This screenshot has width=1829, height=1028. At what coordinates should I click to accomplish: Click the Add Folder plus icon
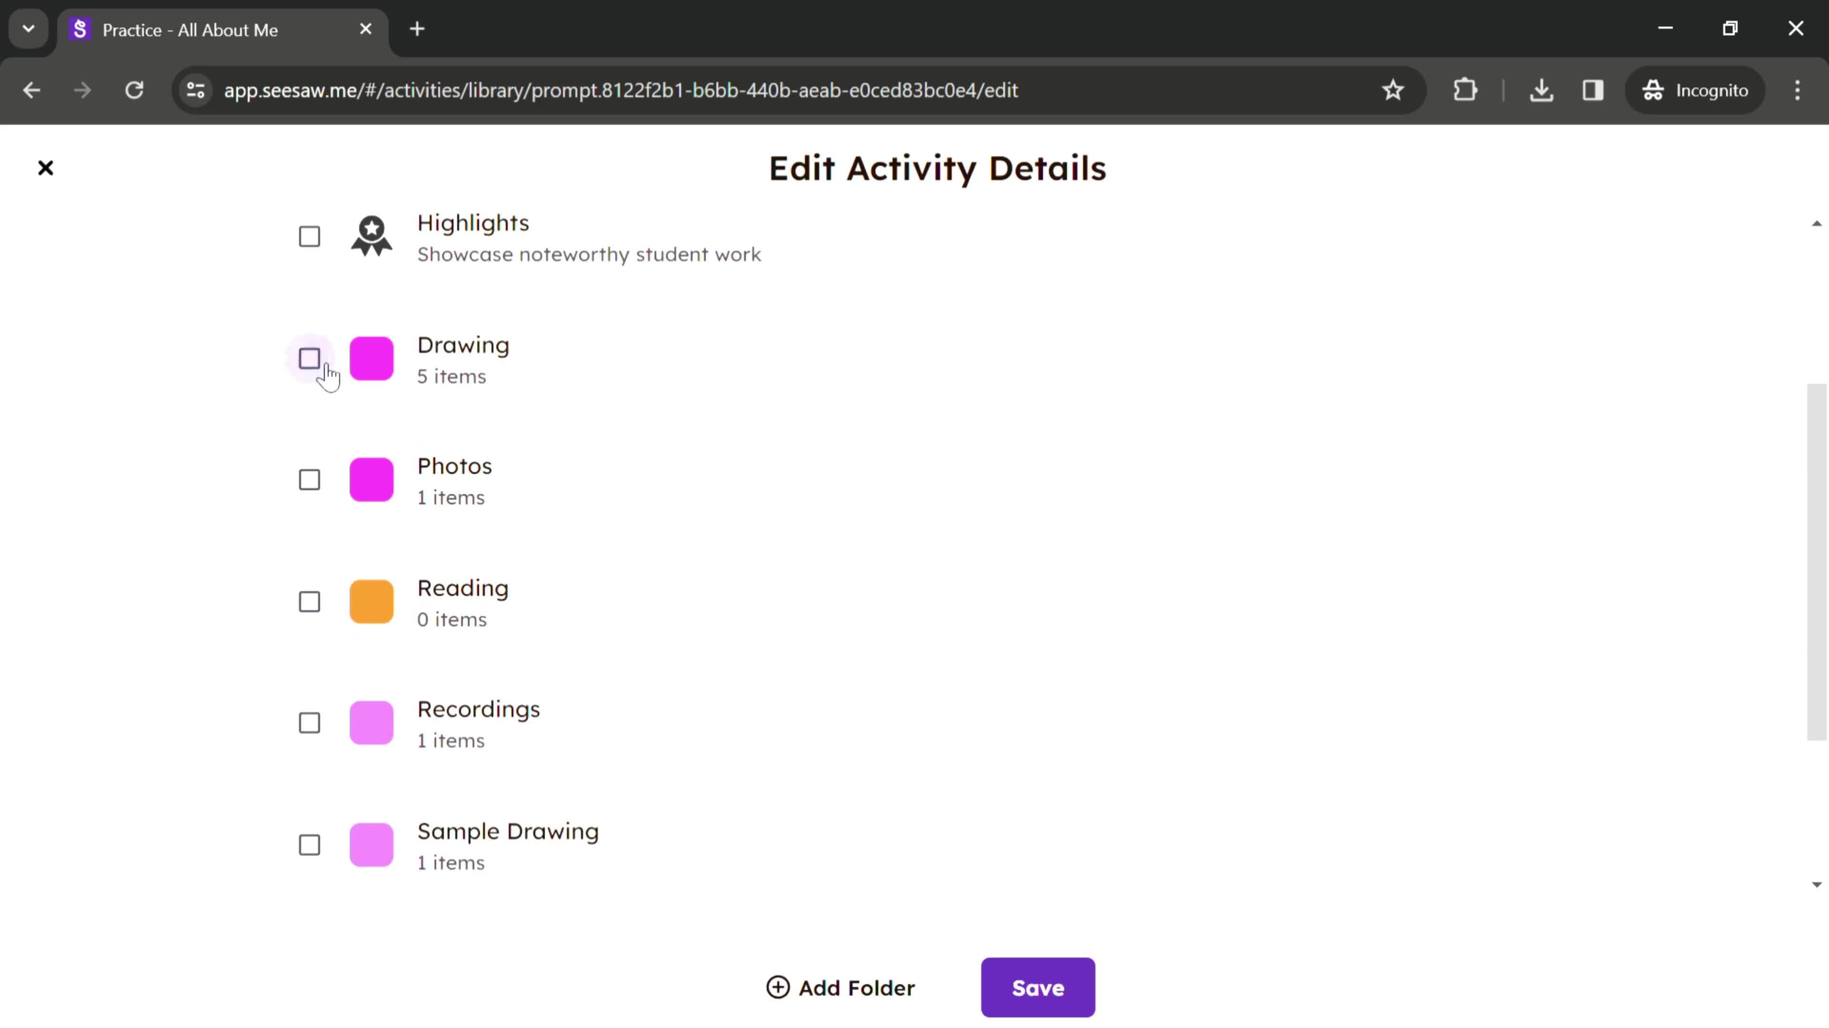[779, 988]
